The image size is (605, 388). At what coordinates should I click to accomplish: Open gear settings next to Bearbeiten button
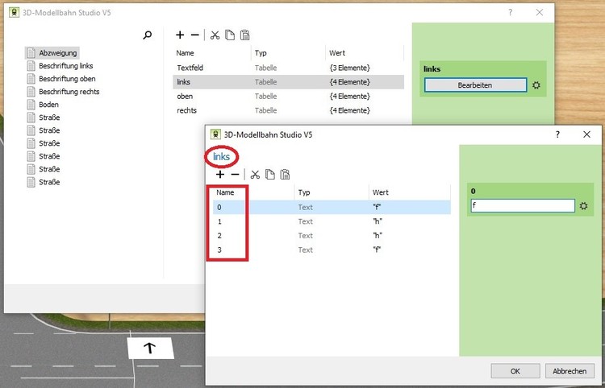[x=536, y=85]
